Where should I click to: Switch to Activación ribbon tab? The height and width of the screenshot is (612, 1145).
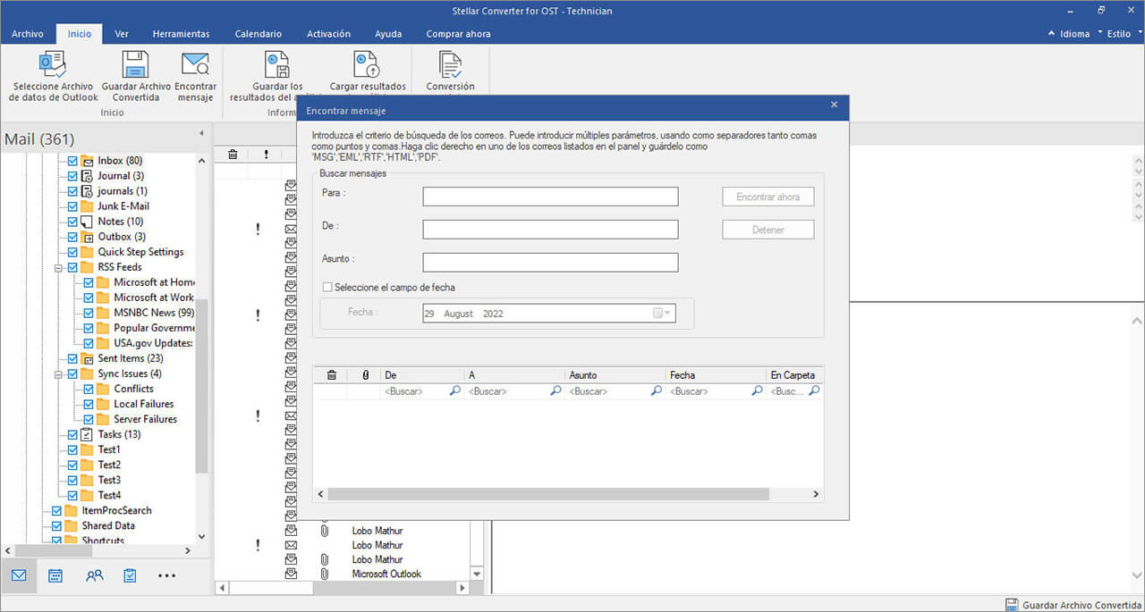[328, 34]
